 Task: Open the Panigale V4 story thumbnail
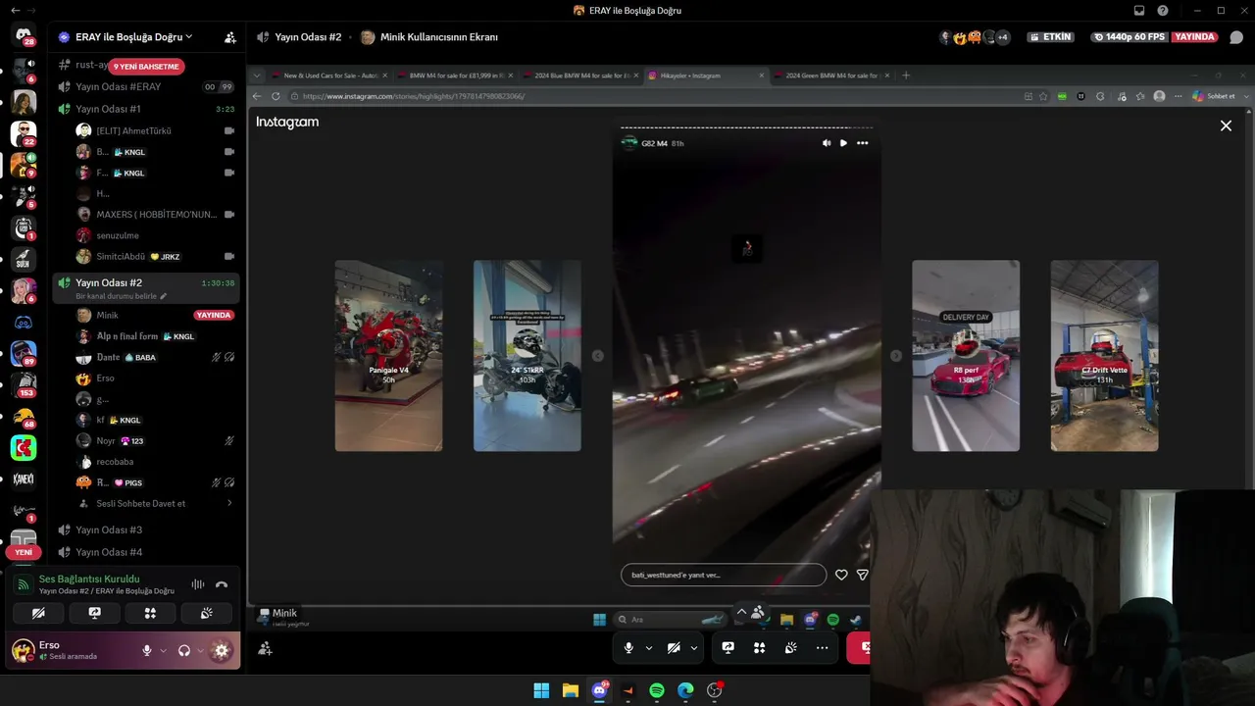point(388,356)
